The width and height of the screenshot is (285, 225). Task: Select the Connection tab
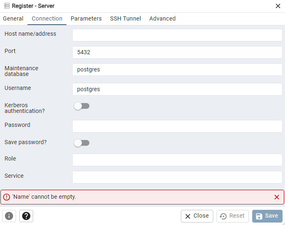47,18
